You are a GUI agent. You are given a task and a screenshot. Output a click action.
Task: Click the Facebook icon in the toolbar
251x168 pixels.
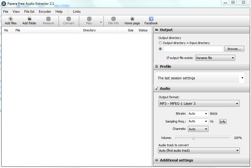(x=151, y=21)
